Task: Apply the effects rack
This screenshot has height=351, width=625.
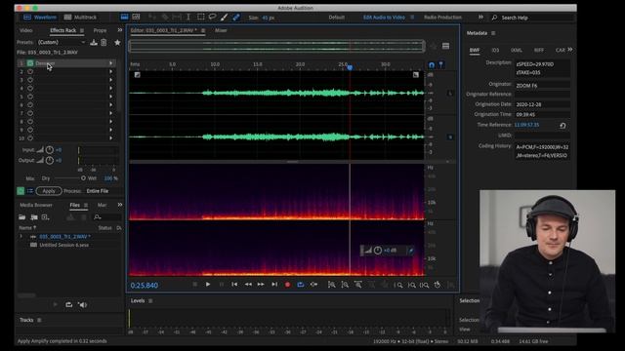Action: 49,191
